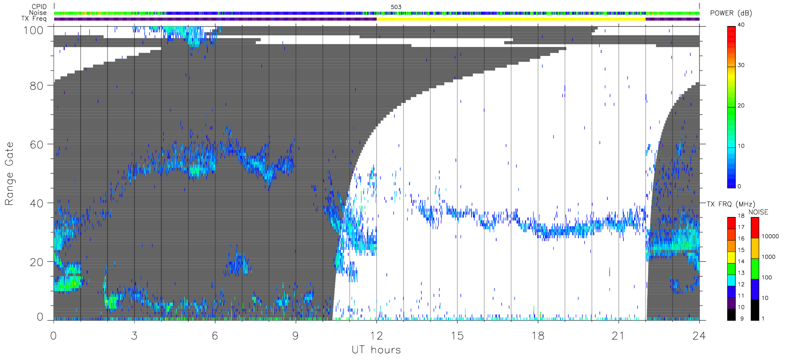787x363 pixels.
Task: Click the power scale value 40
Action: [x=741, y=25]
